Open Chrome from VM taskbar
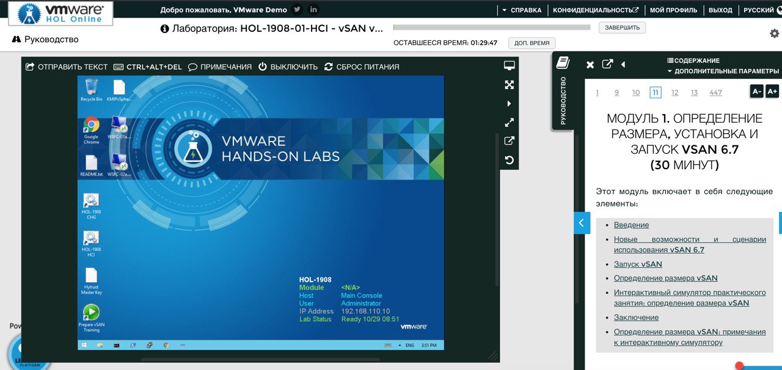Screen dimensions: 782x370 [x=166, y=345]
